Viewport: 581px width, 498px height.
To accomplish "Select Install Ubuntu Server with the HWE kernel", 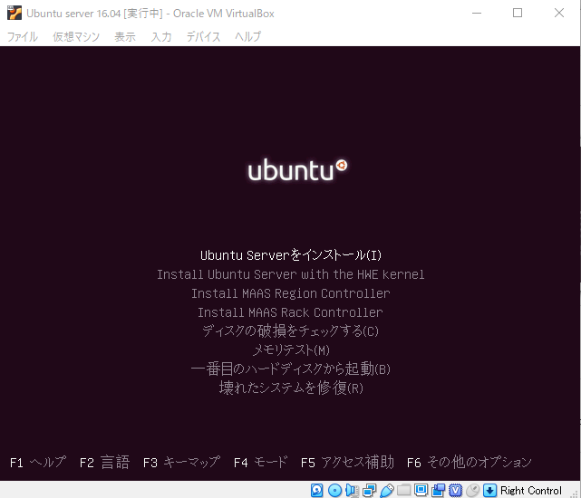I will 290,274.
